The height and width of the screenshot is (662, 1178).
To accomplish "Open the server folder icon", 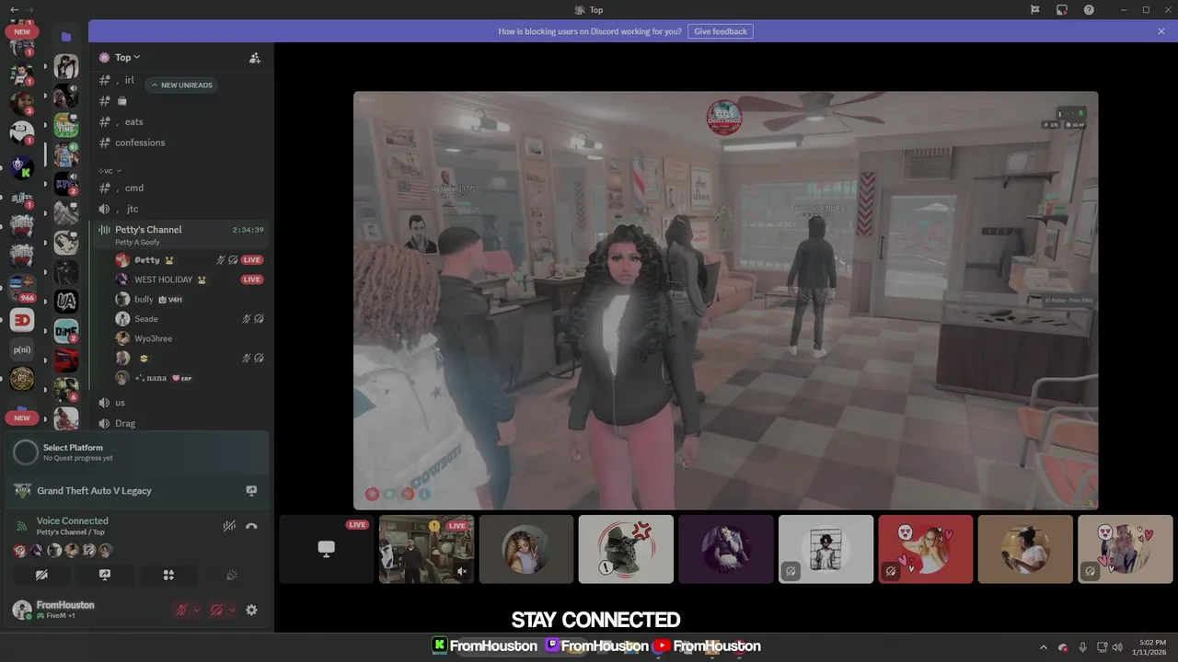I will pyautogui.click(x=65, y=37).
